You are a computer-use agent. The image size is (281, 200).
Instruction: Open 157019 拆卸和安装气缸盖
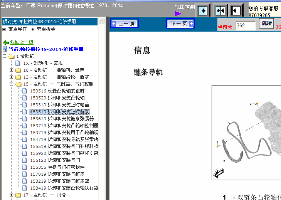pyautogui.click(x=57, y=174)
